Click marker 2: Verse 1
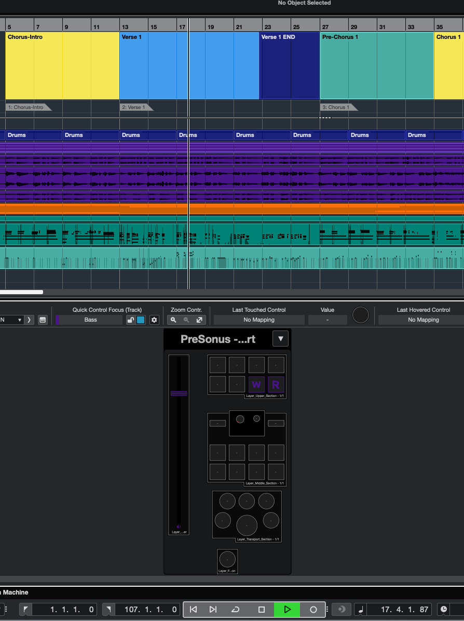 pyautogui.click(x=136, y=107)
